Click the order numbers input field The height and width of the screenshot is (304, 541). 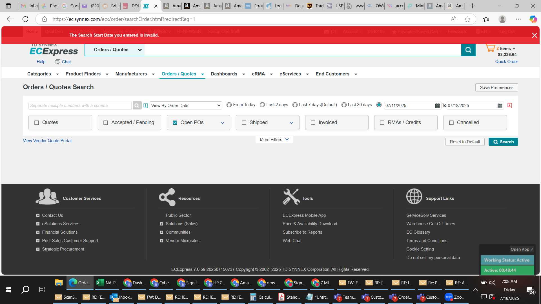click(x=80, y=106)
